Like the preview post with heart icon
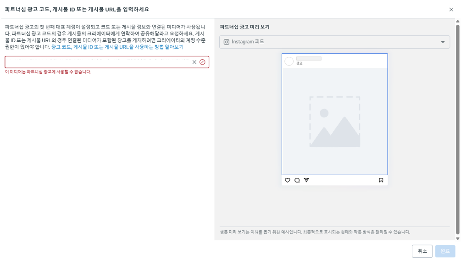The height and width of the screenshot is (260, 461). 288,180
